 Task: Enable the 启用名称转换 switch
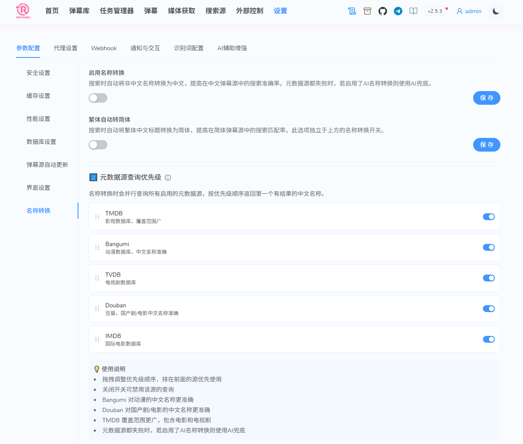(98, 98)
